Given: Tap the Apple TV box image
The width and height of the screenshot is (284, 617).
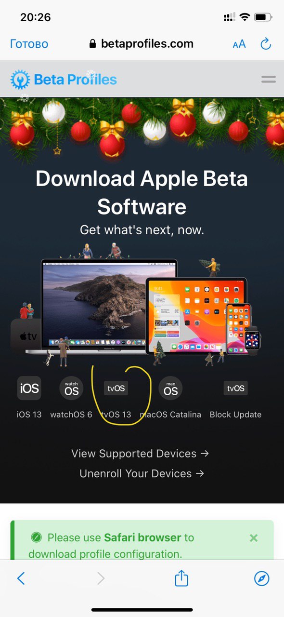Looking at the screenshot, I should point(25,336).
